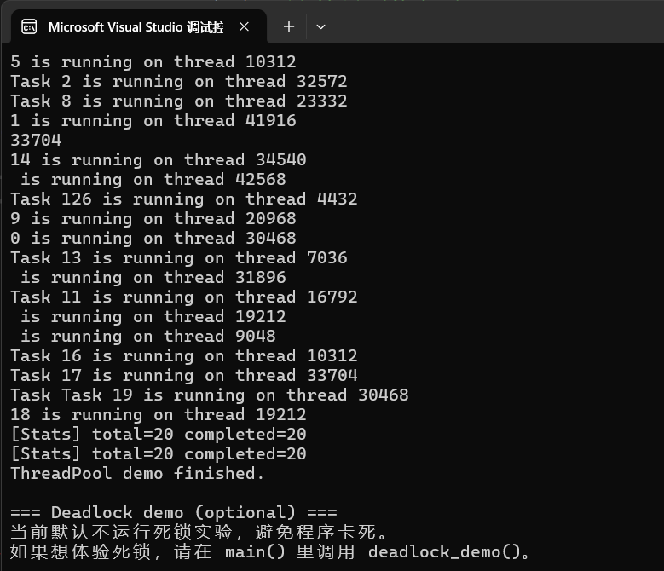
Task: Close the debug console tab
Action: tap(244, 27)
